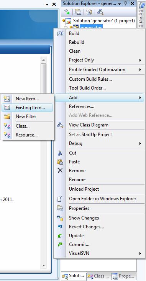Toggle the Solution Explorer auto-hide pin
This screenshot has width=146, height=281.
tap(126, 3)
